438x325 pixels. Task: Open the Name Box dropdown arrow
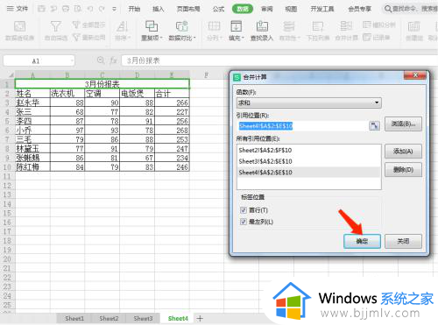click(x=72, y=61)
